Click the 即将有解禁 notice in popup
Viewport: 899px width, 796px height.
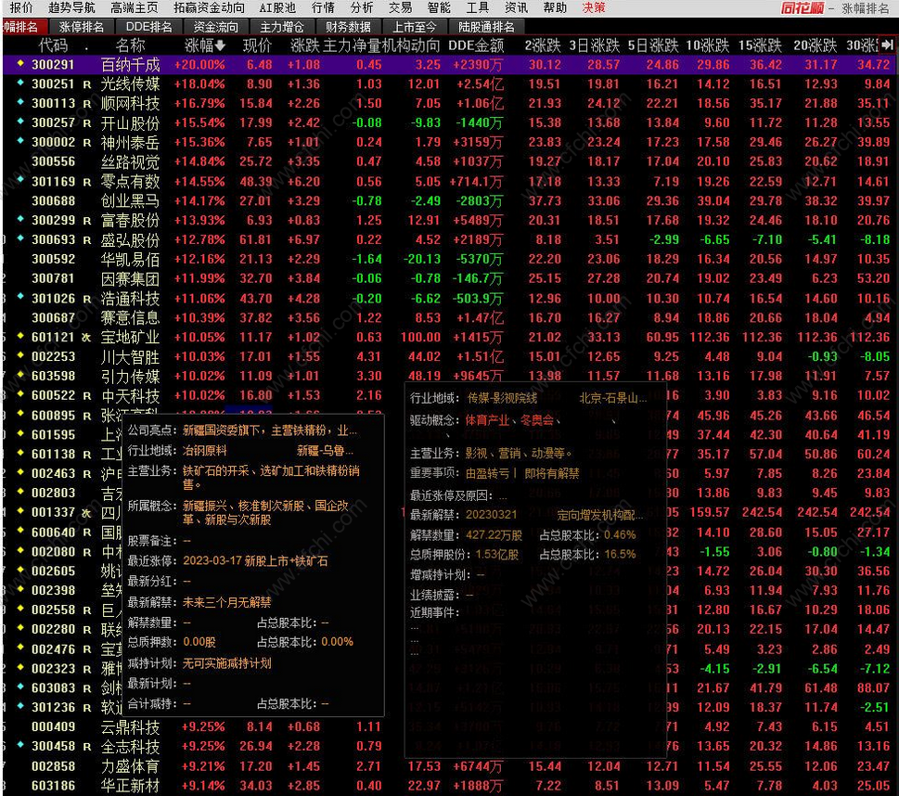click(x=552, y=473)
